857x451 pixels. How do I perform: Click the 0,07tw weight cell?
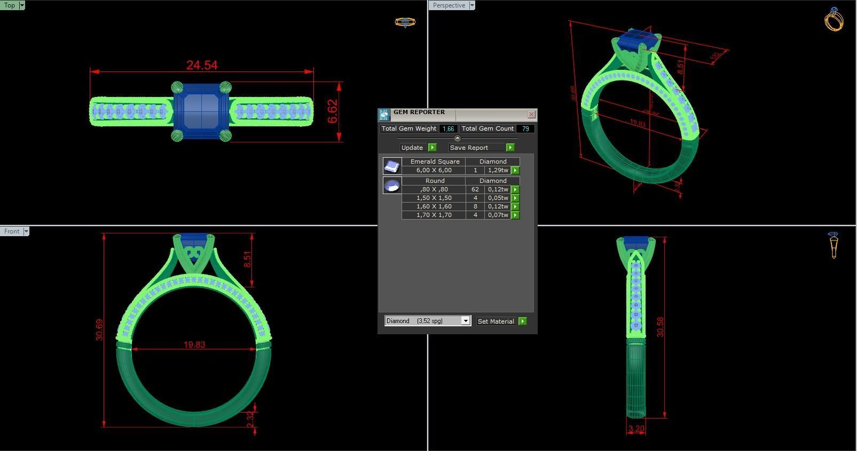(x=498, y=215)
